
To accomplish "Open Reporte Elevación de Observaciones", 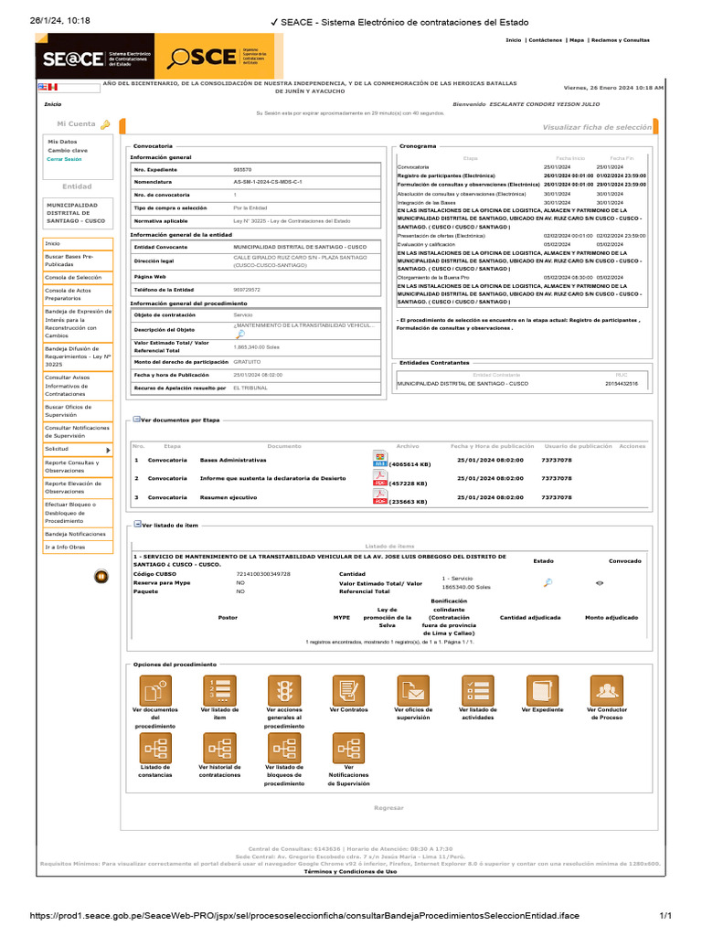I will [78, 488].
